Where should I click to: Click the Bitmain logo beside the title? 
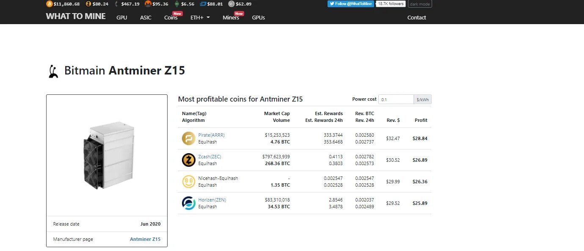point(52,71)
